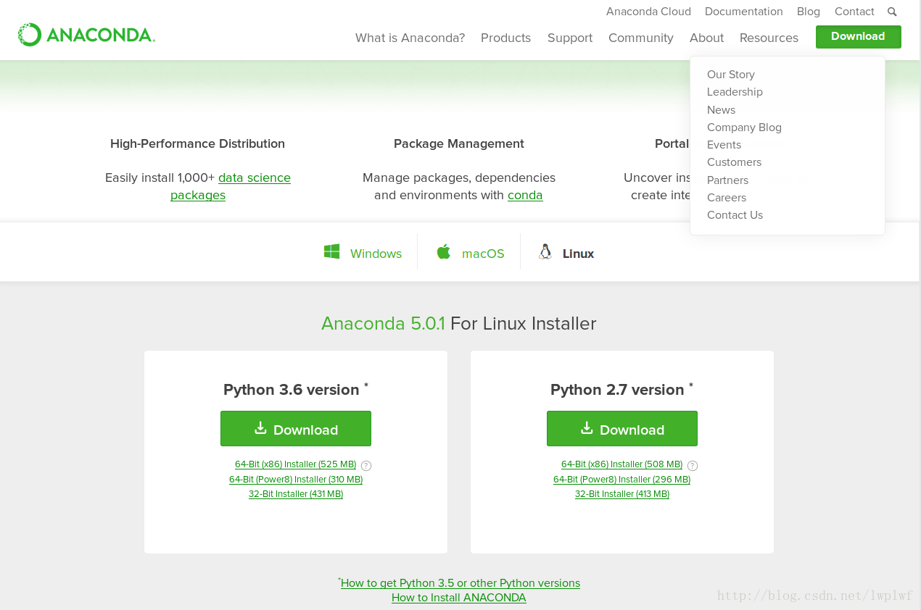Viewport: 921px width, 610px height.
Task: Click help icon beside 525 MB installer
Action: click(366, 466)
